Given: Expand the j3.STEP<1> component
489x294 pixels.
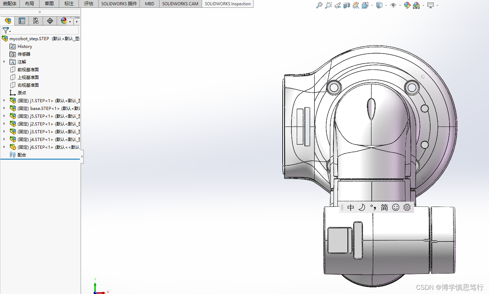Looking at the screenshot, I should (4, 131).
